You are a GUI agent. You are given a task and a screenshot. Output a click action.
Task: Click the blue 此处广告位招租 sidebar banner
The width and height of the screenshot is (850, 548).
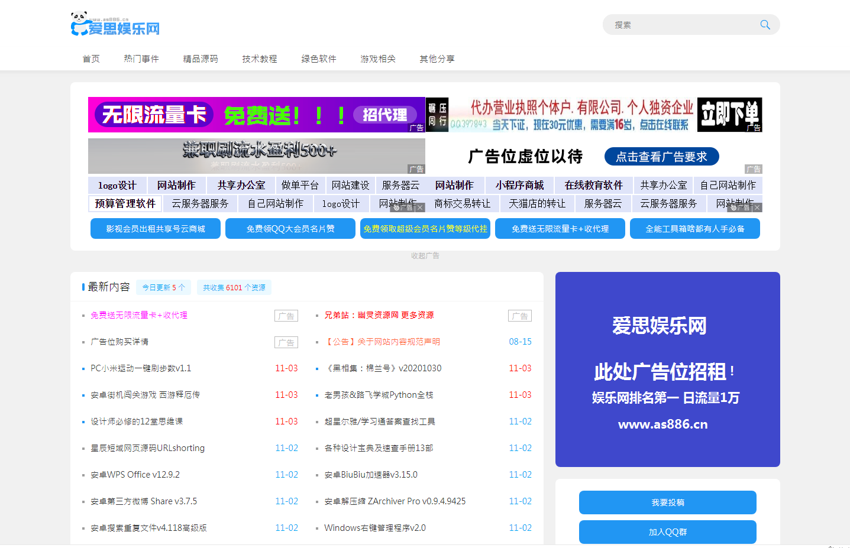(667, 369)
